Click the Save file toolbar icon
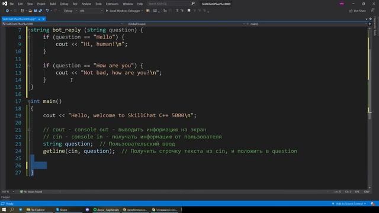 pyautogui.click(x=36, y=11)
